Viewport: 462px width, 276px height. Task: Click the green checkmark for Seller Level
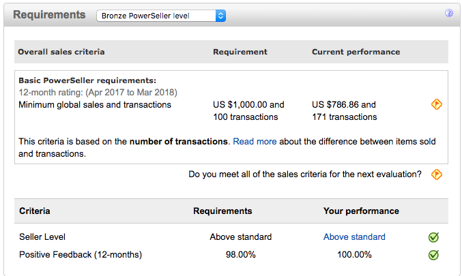point(433,237)
